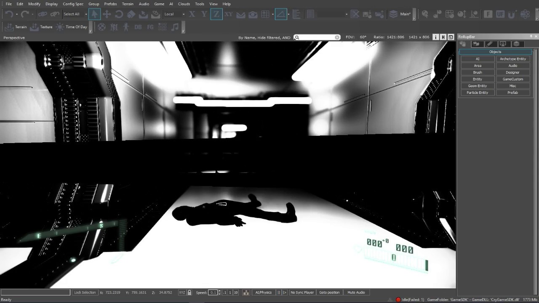The width and height of the screenshot is (539, 303).
Task: Click the atom physics icon
Action: 525,14
